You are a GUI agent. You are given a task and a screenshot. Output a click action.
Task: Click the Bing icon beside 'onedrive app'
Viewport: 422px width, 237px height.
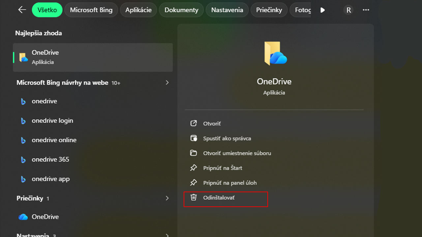tap(23, 179)
